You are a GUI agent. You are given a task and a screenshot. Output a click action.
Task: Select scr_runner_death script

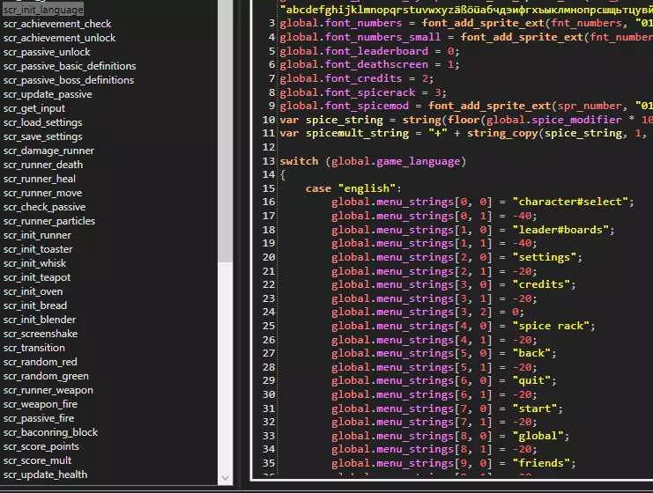coord(43,165)
